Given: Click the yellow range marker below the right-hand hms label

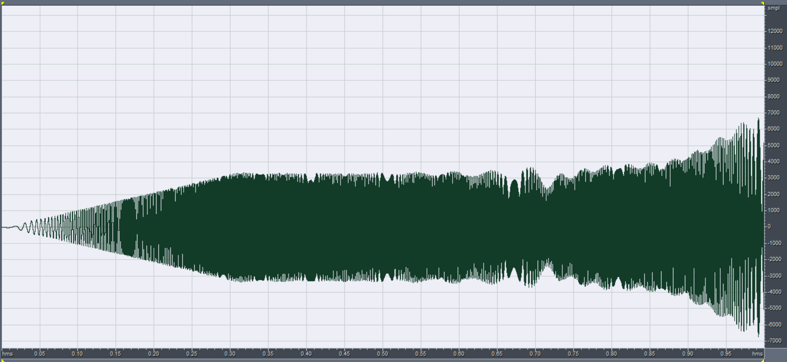Looking at the screenshot, I should pyautogui.click(x=763, y=360).
